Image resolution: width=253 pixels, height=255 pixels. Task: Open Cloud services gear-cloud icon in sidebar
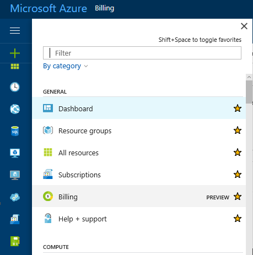pos(15,197)
